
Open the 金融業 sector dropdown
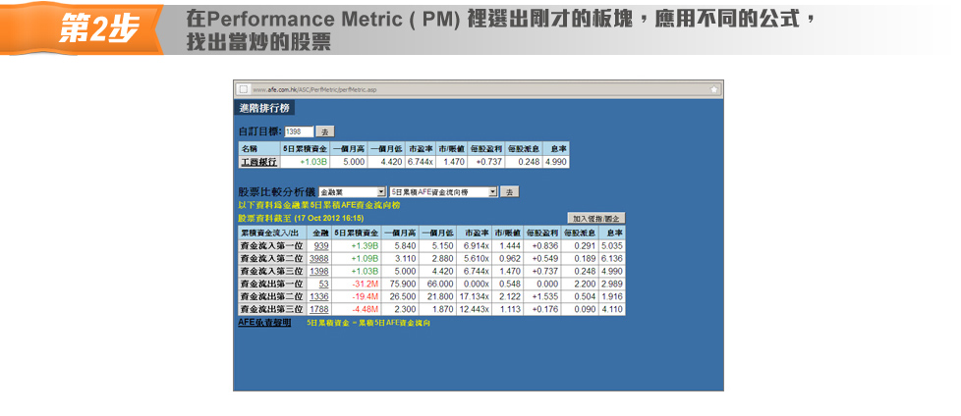coord(352,192)
